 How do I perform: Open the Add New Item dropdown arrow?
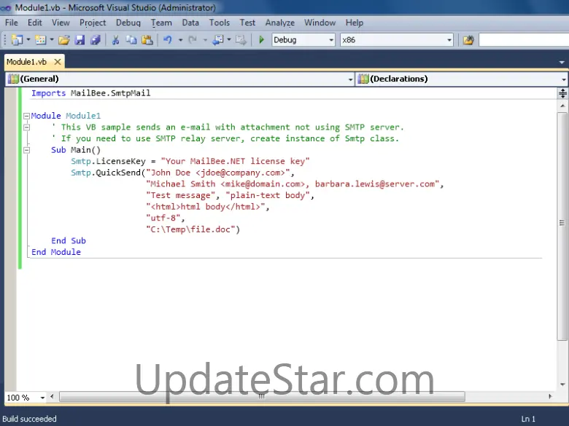pyautogui.click(x=52, y=40)
